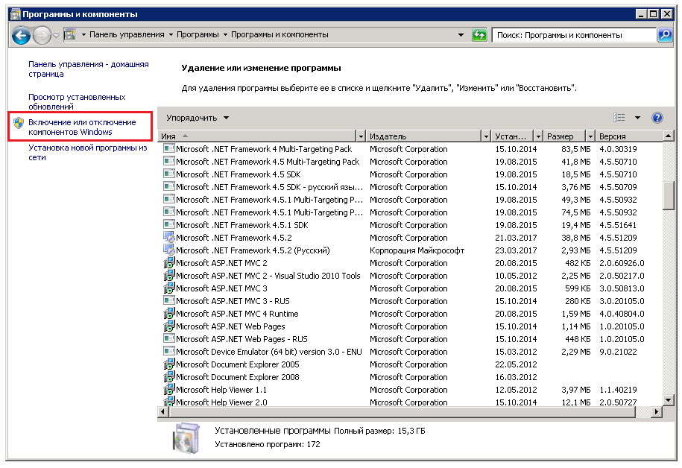Viewport: 682px width, 468px height.
Task: Click icon of Microsoft .NET Framework 4.5.2
Action: coord(168,237)
